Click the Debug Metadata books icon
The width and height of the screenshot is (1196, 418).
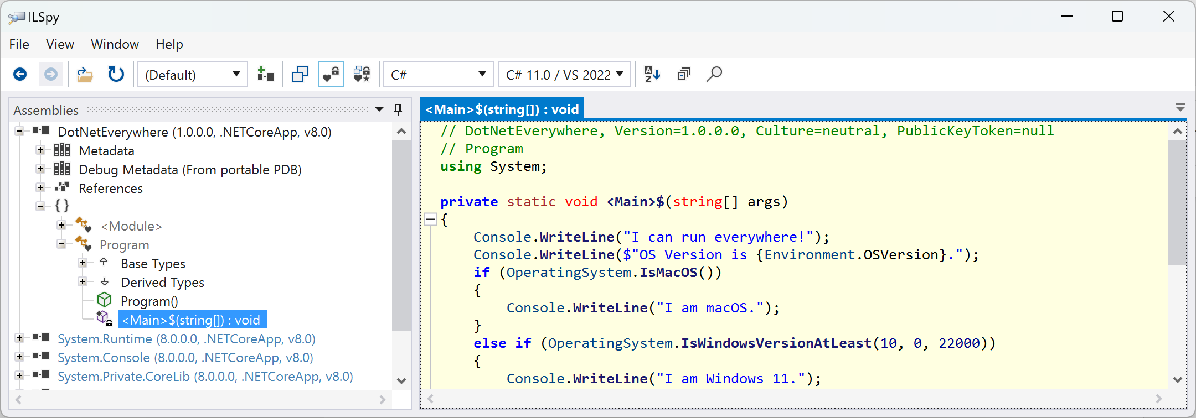click(x=62, y=169)
